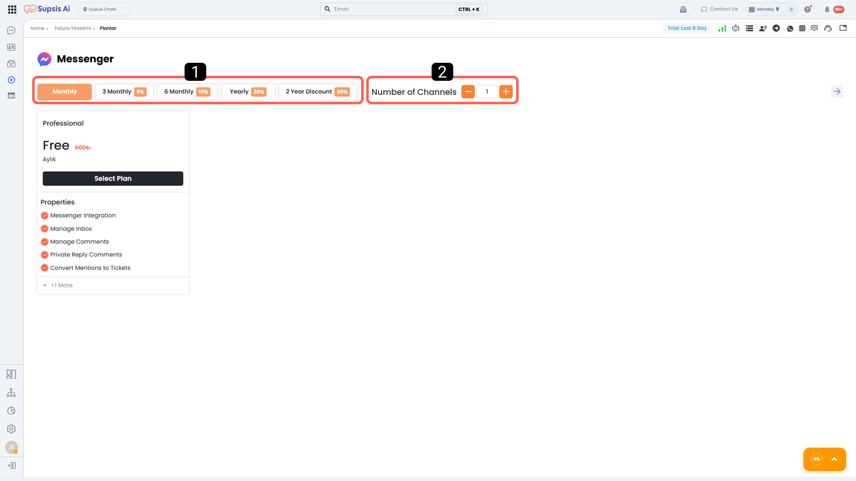Viewport: 856px width, 481px height.
Task: Open the Instagram channel icon
Action: click(x=802, y=28)
